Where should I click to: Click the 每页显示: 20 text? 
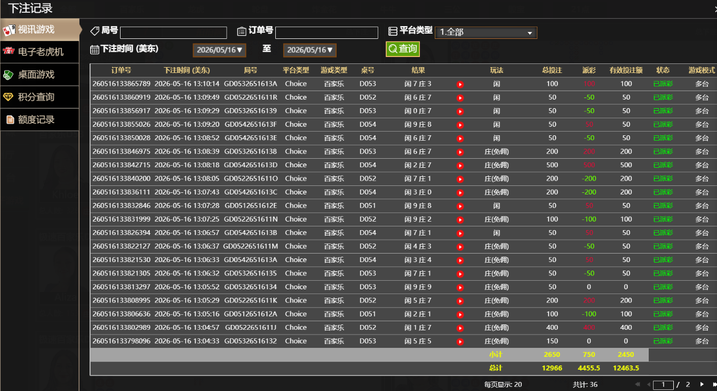[x=503, y=385]
